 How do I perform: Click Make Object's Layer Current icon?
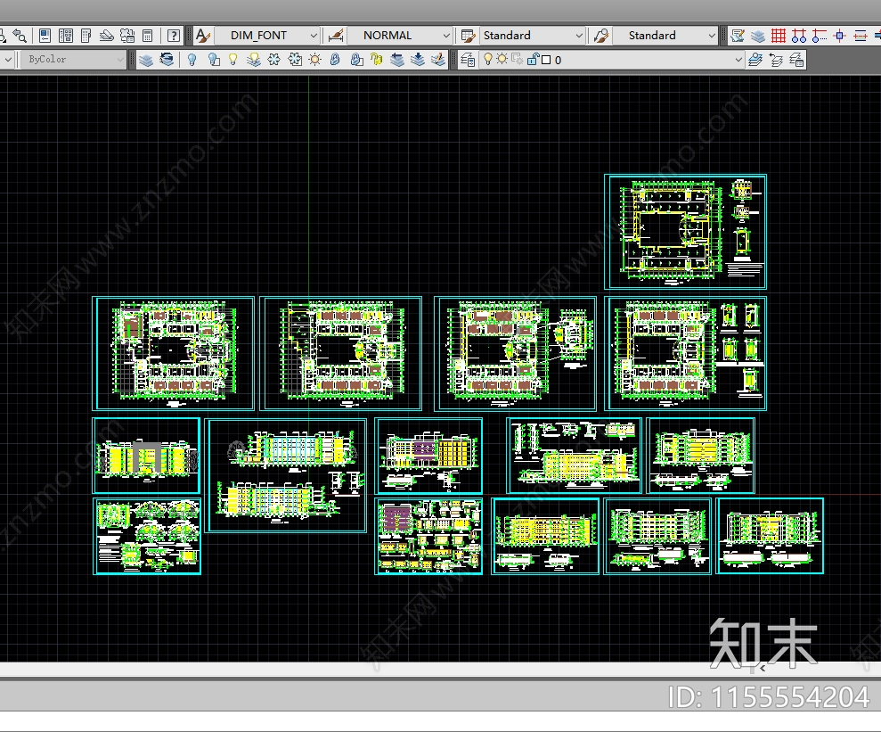tap(755, 60)
